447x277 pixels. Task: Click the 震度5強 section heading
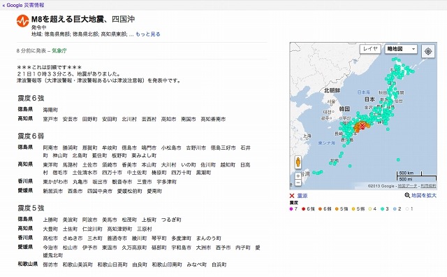[x=31, y=208]
